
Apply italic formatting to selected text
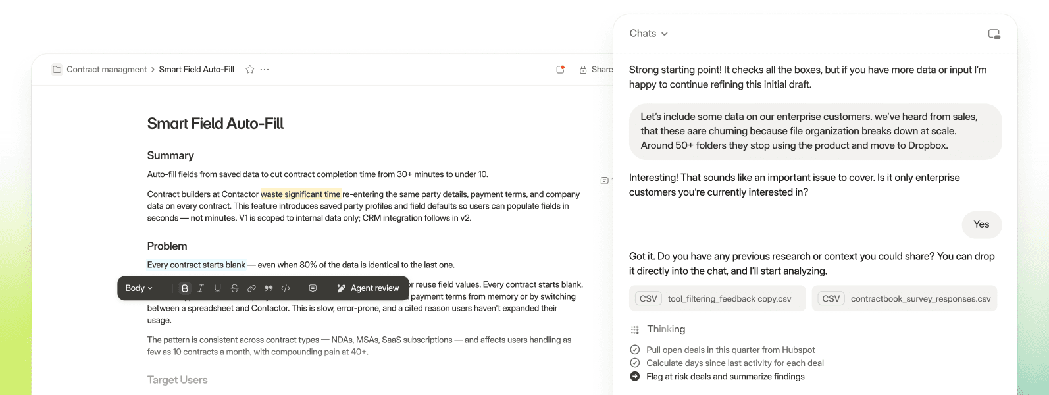tap(201, 288)
